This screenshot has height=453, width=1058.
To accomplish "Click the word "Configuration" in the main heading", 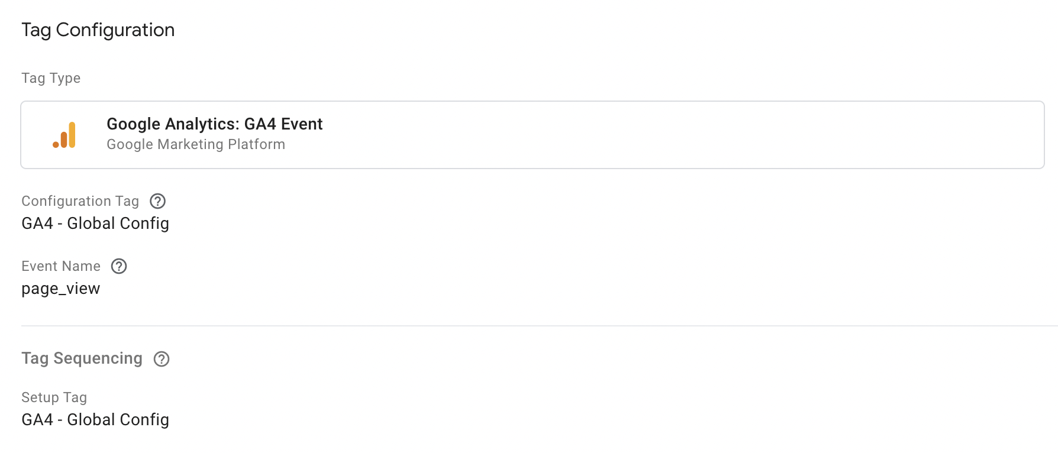I will click(x=115, y=30).
